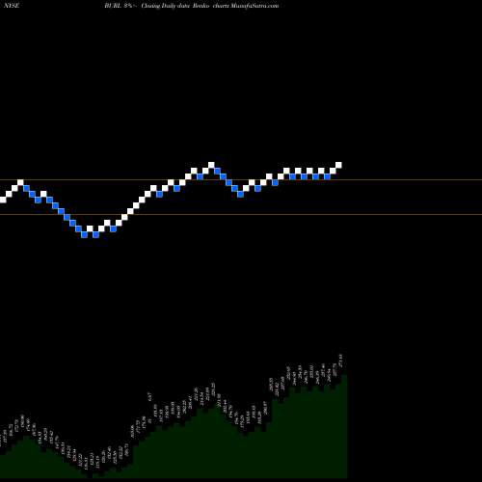Click the NYSE exchange label
Screen dimensions: 482x482
[x=12, y=6]
